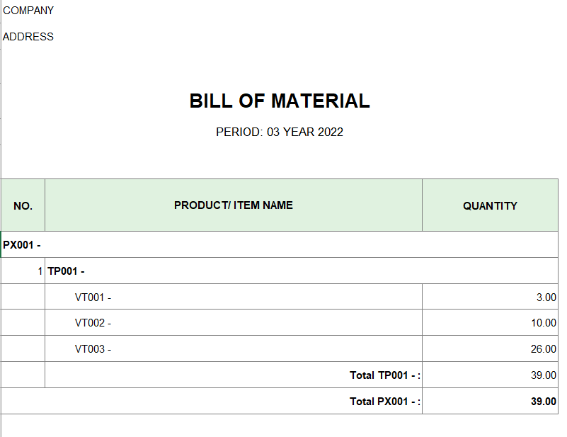Select the VT001 item cell
567x437 pixels.
(x=234, y=297)
